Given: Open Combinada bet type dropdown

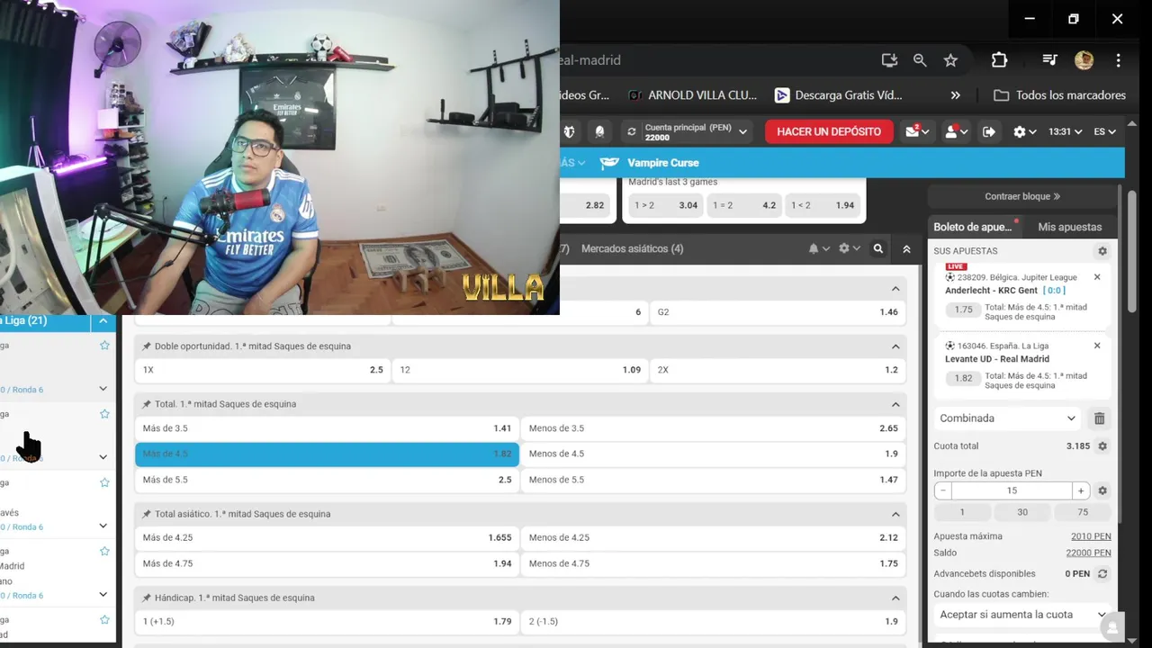Looking at the screenshot, I should point(1007,418).
